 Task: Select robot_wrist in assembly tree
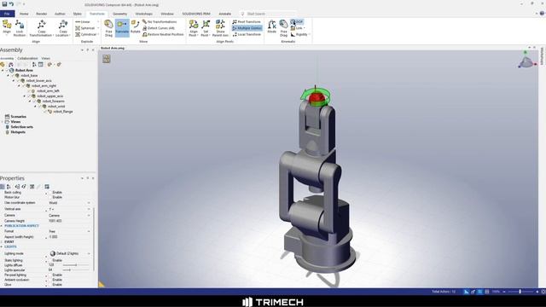(56, 107)
